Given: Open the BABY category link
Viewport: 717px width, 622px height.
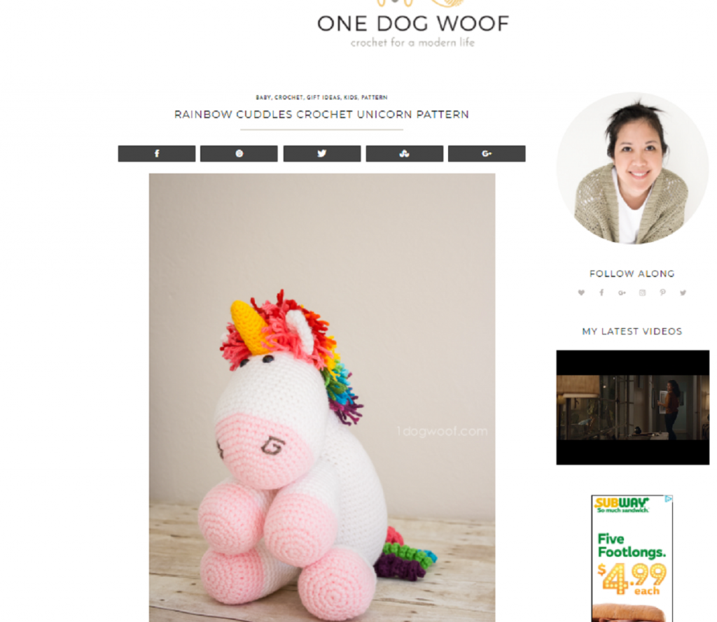Looking at the screenshot, I should point(263,97).
